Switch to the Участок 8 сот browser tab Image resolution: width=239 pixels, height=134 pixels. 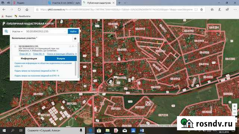point(64,3)
